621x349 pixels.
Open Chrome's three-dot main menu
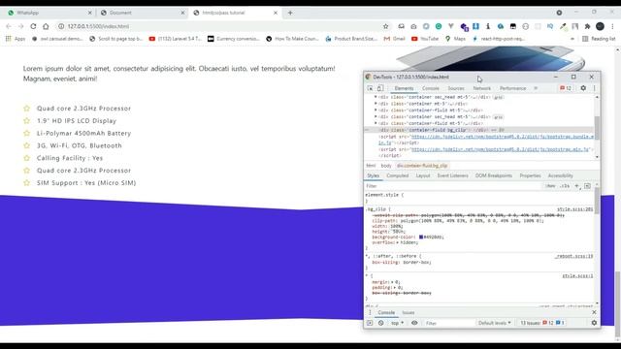click(612, 26)
